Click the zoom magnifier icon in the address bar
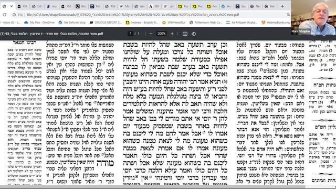This screenshot has width=336, height=189. [288, 15]
